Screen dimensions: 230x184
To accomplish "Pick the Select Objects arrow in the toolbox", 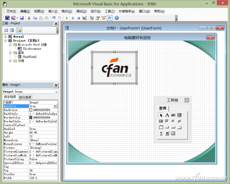I will (161, 115).
